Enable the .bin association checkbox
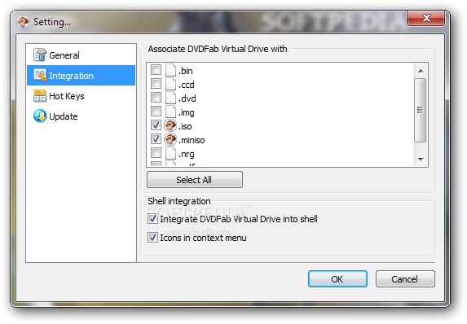This screenshot has width=467, height=324. pos(156,70)
